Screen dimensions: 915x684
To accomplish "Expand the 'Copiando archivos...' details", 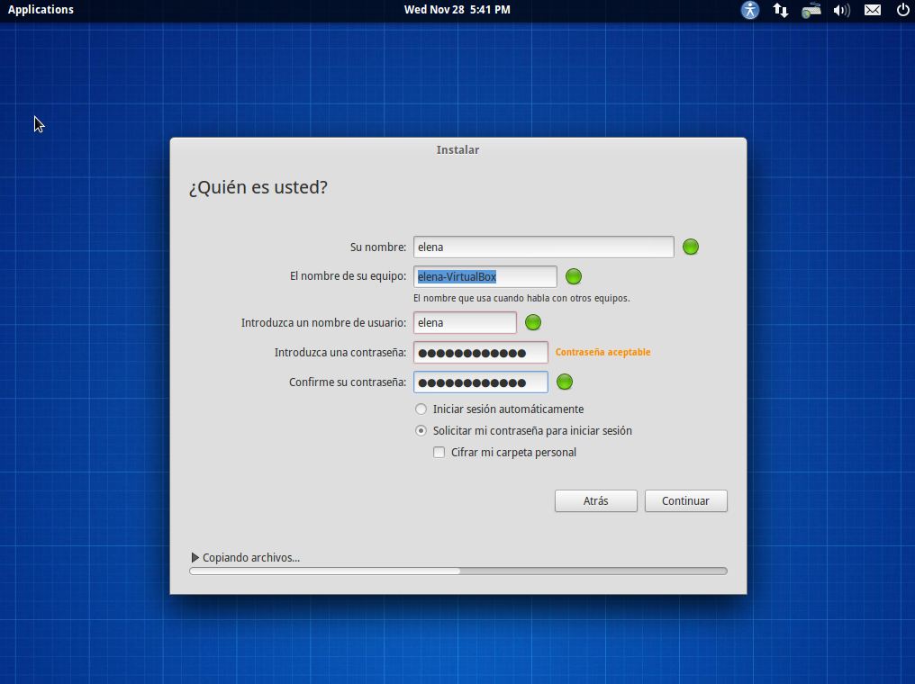I will point(195,558).
